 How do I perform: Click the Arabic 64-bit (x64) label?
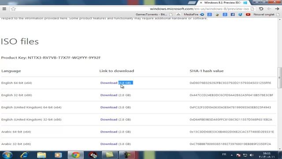click(x=16, y=132)
